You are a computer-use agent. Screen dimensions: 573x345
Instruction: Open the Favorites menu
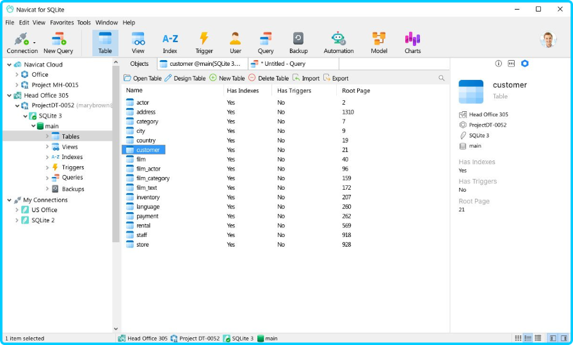[x=62, y=22]
